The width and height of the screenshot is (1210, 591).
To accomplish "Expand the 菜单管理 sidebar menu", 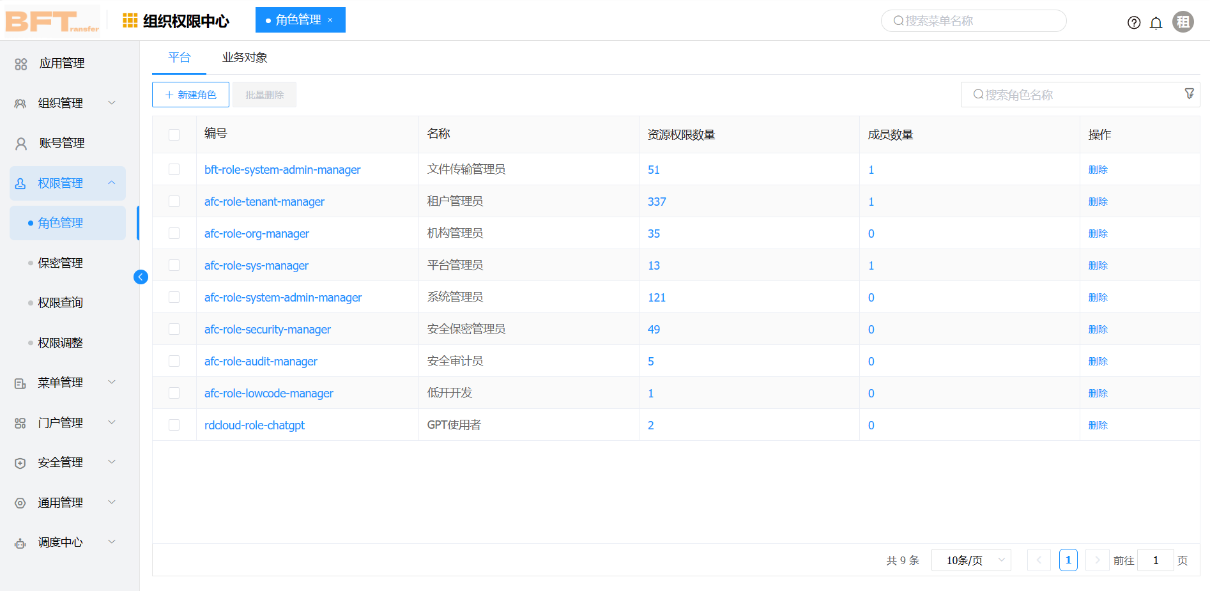I will [59, 382].
